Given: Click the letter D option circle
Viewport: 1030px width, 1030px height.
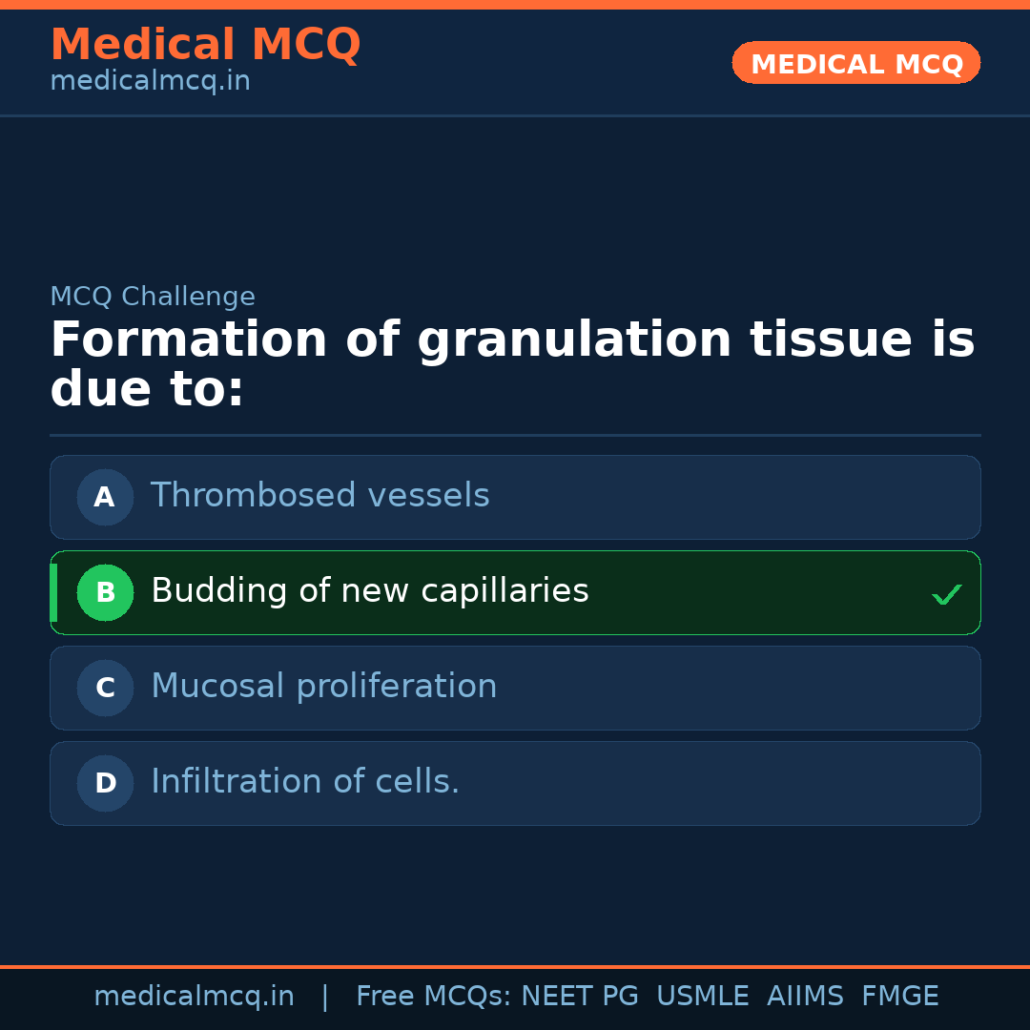Looking at the screenshot, I should coord(105,783).
